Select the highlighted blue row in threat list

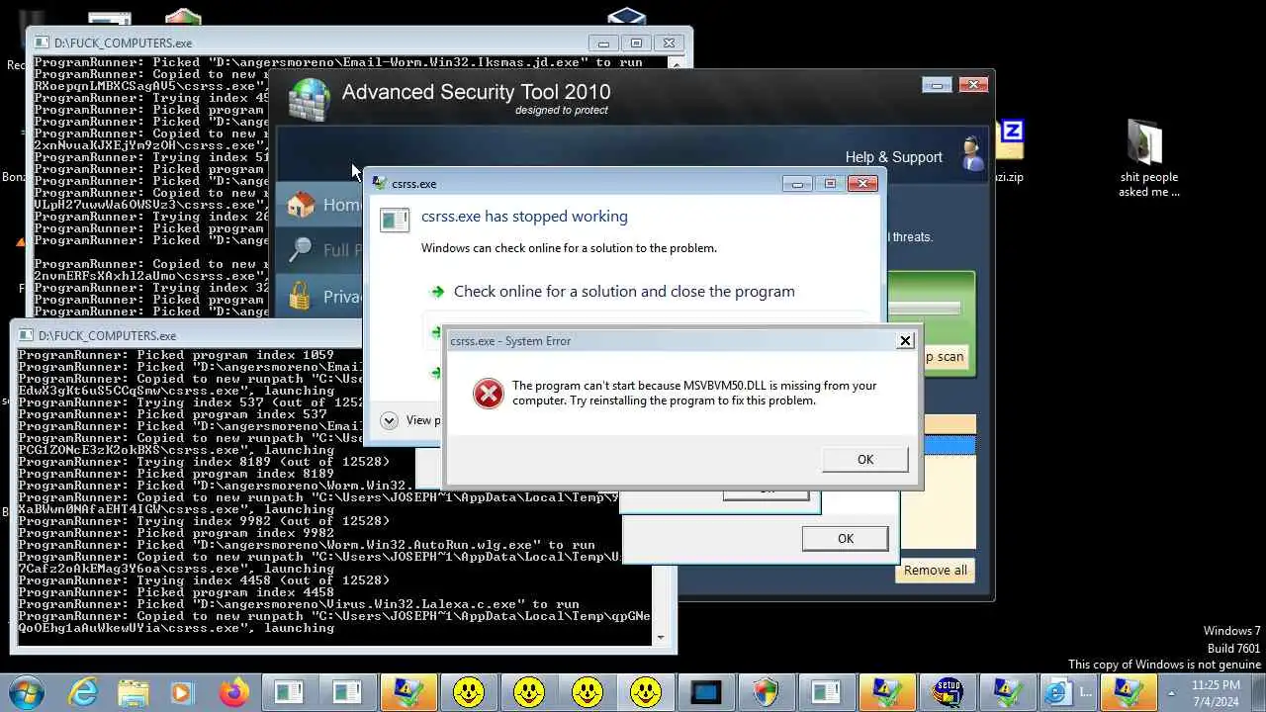click(949, 445)
